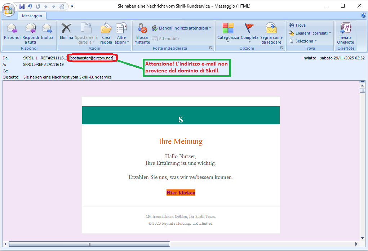Open the Categorizza color dropdown
Viewport: 368px width, 251px height.
228,33
